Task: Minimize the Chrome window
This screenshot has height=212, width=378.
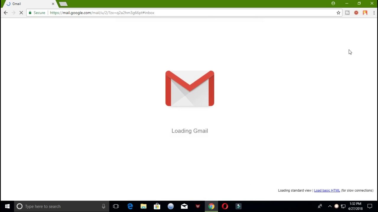Action: click(347, 4)
